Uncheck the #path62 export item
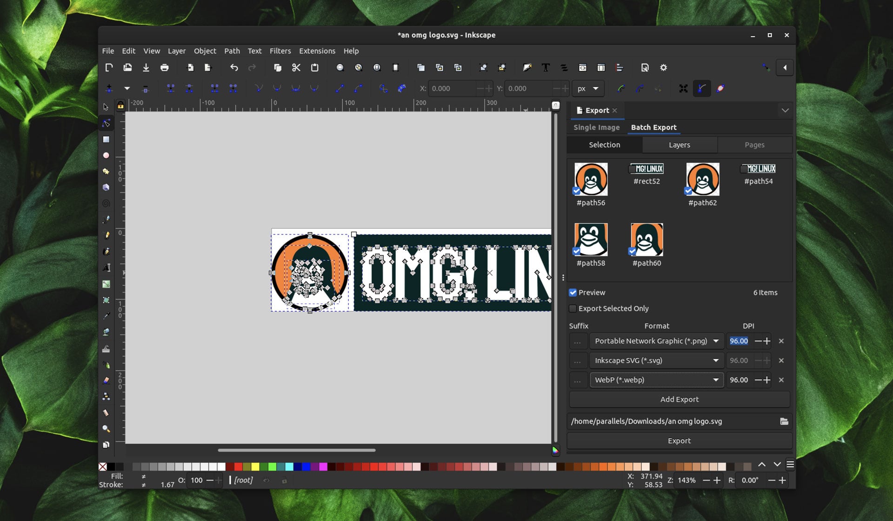Viewport: 893px width, 521px height. pyautogui.click(x=688, y=191)
